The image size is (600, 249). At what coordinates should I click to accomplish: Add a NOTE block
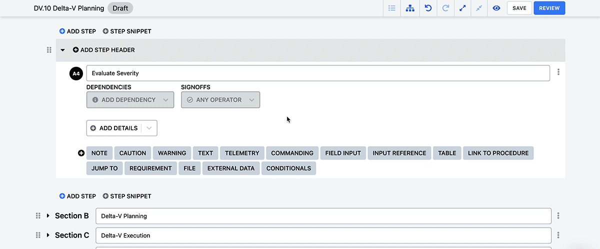99,153
